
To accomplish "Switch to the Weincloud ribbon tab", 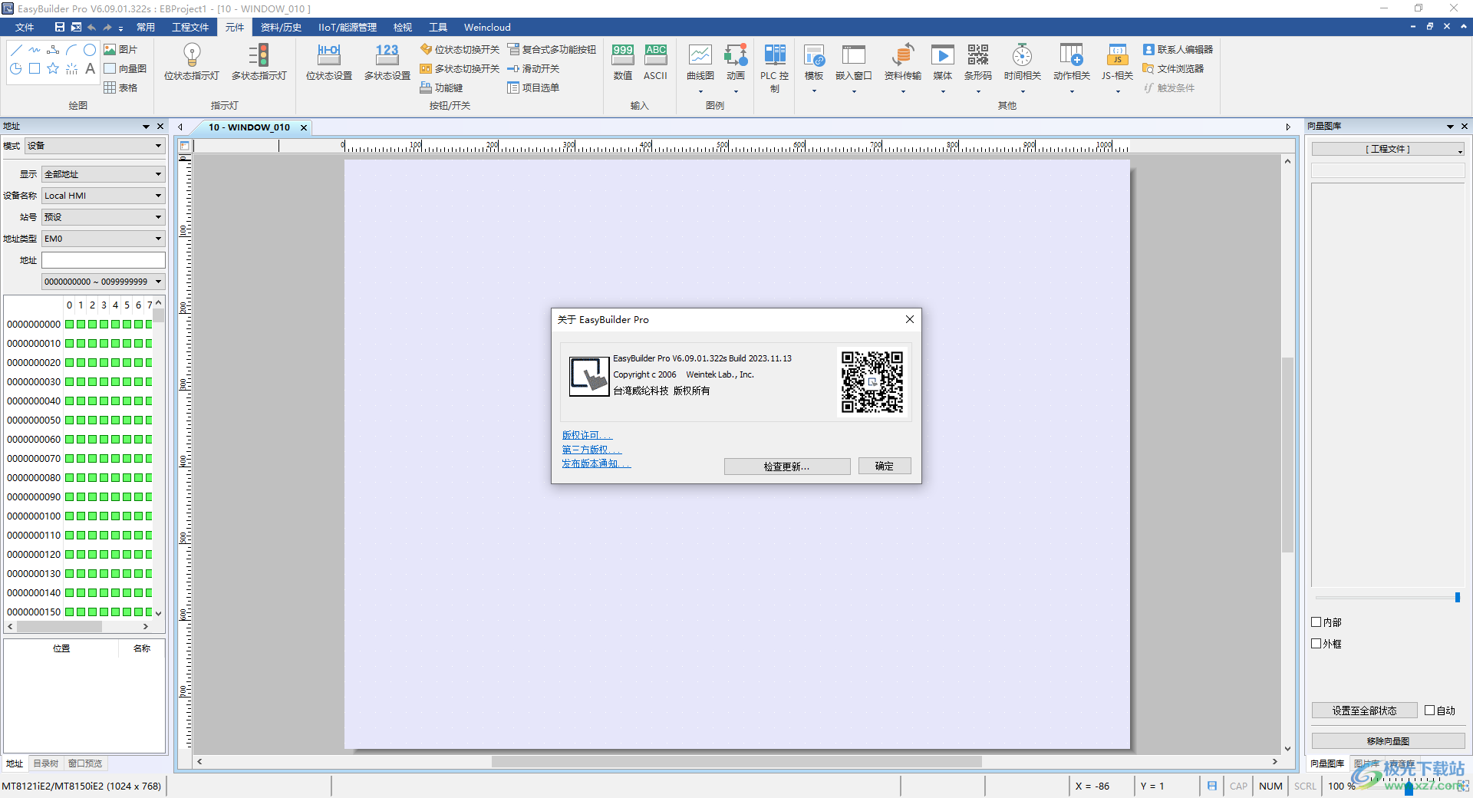I will click(487, 27).
